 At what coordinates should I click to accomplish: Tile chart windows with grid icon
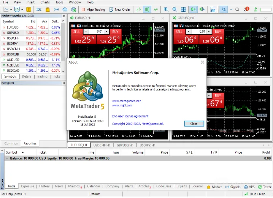coord(183,10)
